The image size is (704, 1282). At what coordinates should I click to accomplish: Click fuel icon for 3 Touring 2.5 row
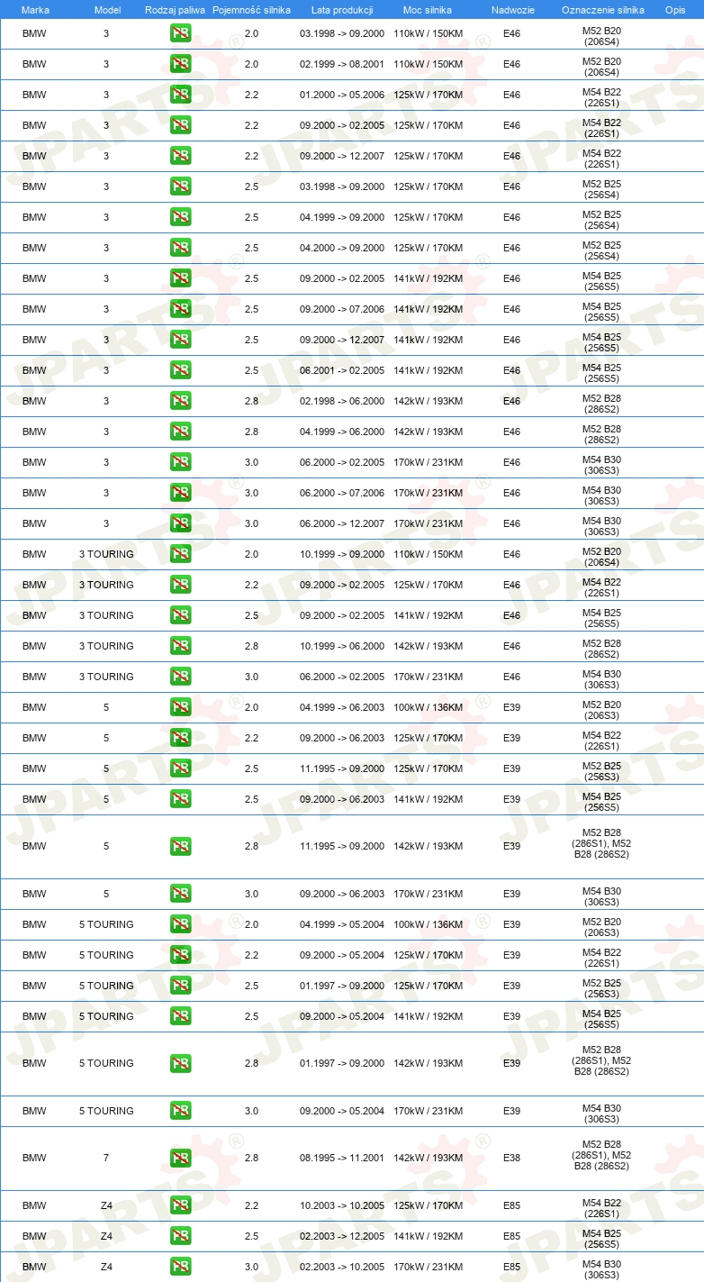pos(180,615)
